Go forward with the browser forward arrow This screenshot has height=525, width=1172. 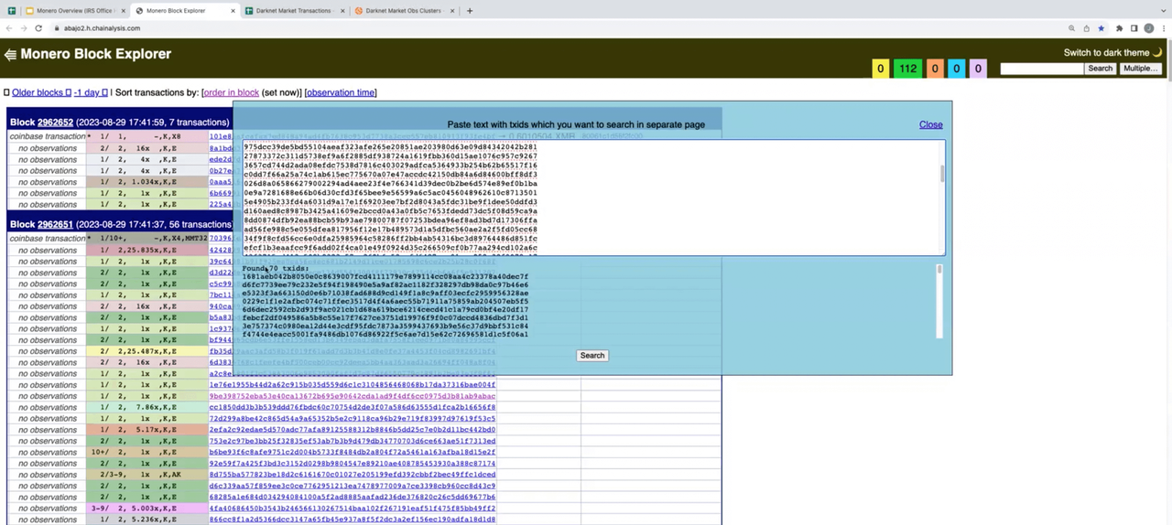pyautogui.click(x=24, y=28)
